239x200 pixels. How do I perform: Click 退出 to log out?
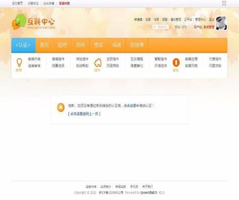211,20
